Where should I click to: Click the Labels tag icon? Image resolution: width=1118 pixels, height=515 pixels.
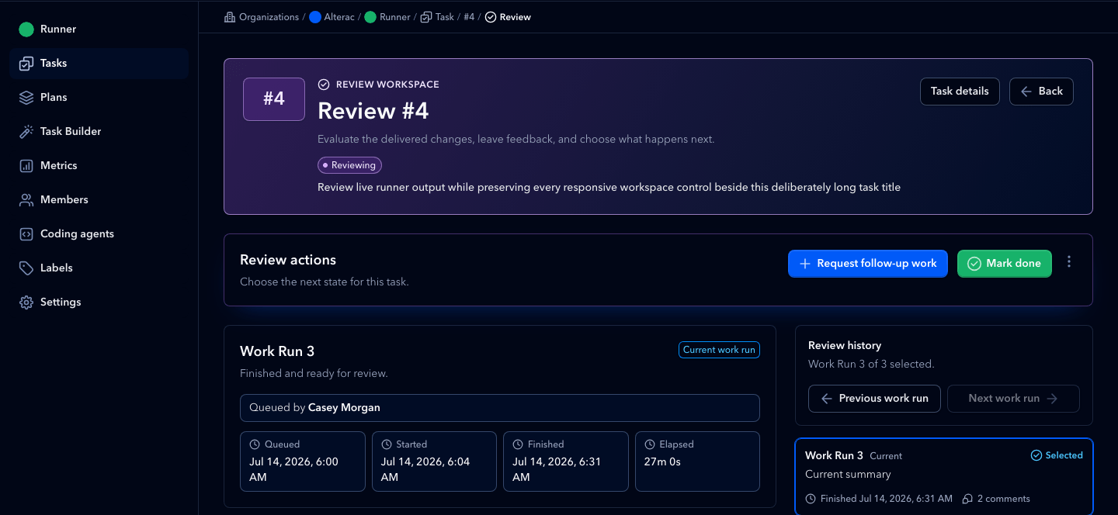(26, 268)
